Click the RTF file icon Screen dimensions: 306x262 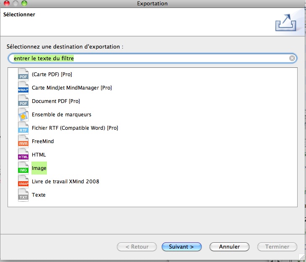pyautogui.click(x=23, y=128)
